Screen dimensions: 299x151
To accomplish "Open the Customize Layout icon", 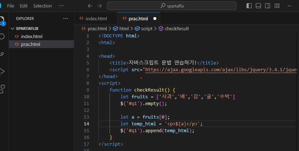I will pyautogui.click(x=277, y=6).
